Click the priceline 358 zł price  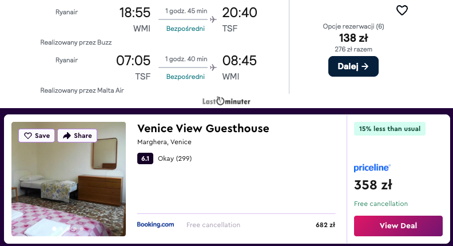[x=373, y=185]
